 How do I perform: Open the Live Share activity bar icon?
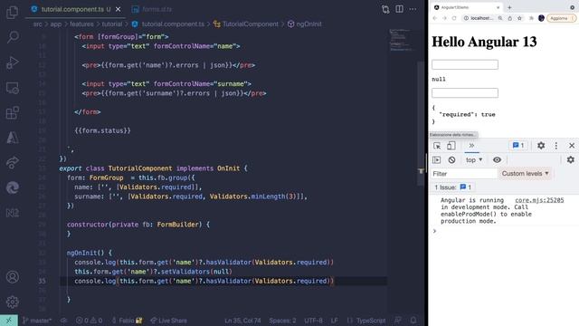(12, 162)
